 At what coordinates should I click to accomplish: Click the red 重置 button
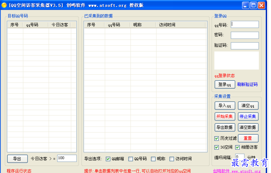click(x=248, y=138)
